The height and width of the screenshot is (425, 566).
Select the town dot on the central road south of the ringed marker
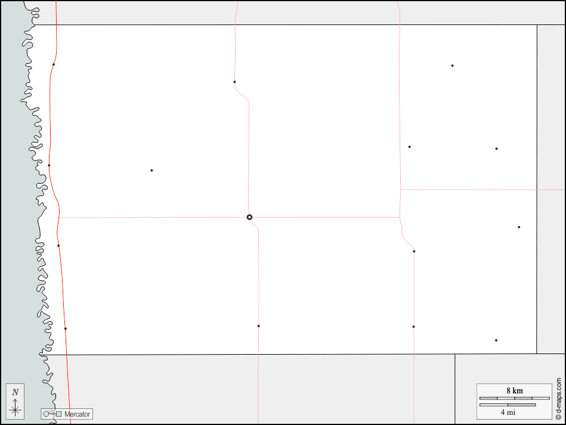click(258, 326)
